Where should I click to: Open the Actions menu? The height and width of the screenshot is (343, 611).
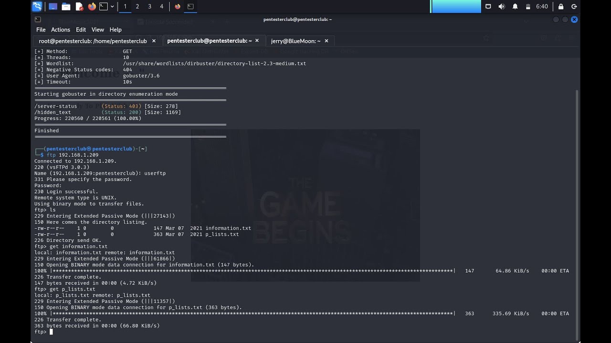[x=61, y=30]
